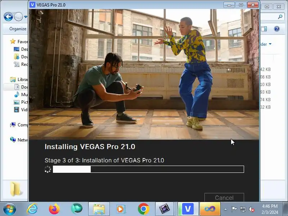This screenshot has width=288, height=216.
Task: Select Videos library in Explorer sidebar
Action: [21, 110]
